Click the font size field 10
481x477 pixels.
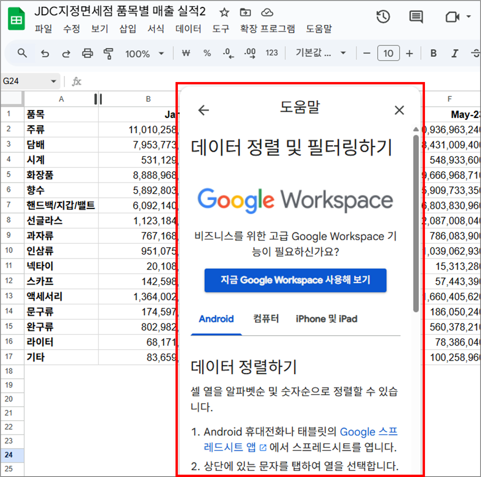coord(388,53)
